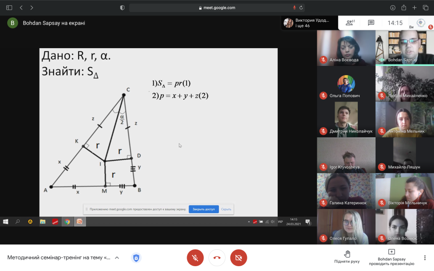Image resolution: width=434 pixels, height=271 pixels.
Task: Add a new Safari tab
Action: pyautogui.click(x=414, y=8)
